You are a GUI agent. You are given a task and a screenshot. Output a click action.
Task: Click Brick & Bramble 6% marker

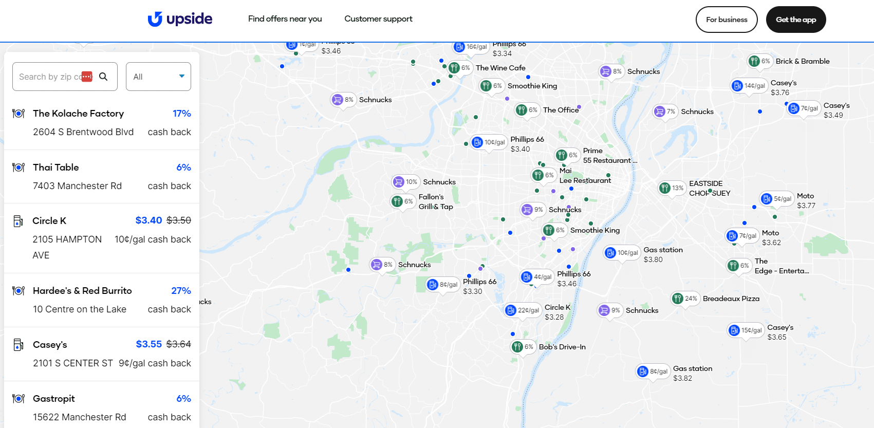click(x=760, y=61)
